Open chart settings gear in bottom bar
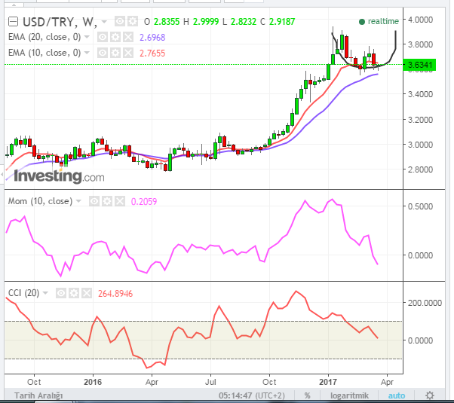The height and width of the screenshot is (403, 454). click(430, 395)
